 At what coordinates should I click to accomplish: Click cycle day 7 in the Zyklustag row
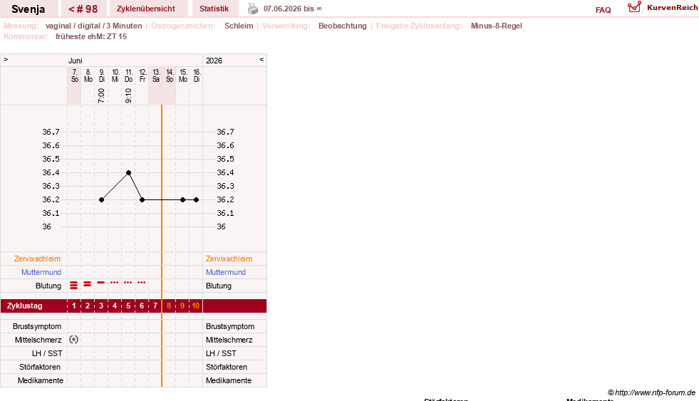click(x=155, y=306)
